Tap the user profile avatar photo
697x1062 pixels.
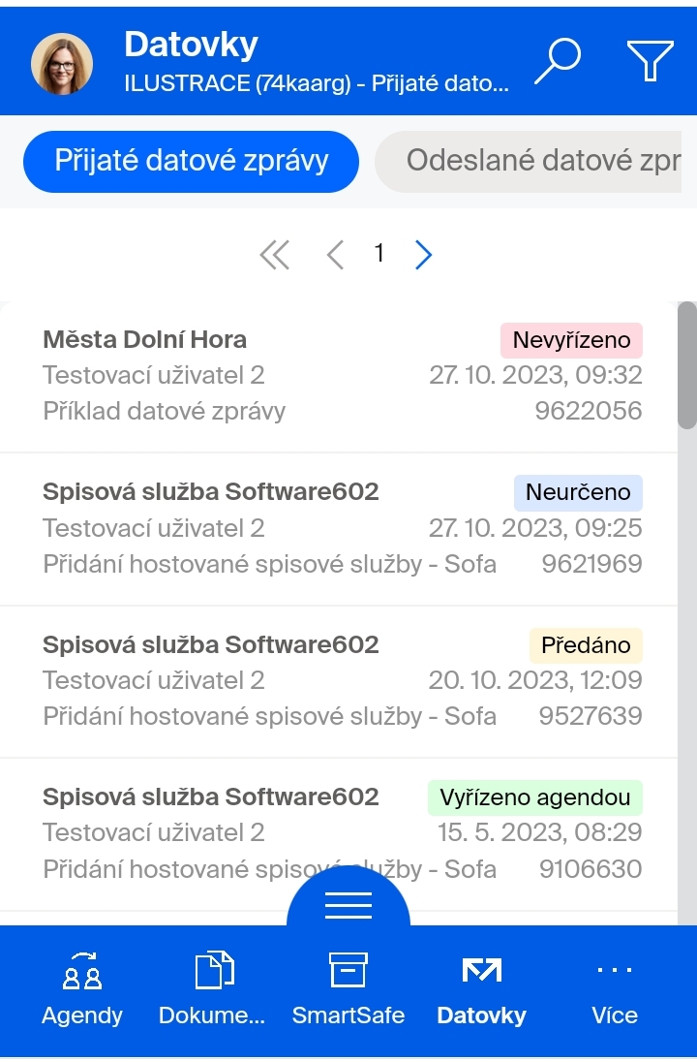62,63
